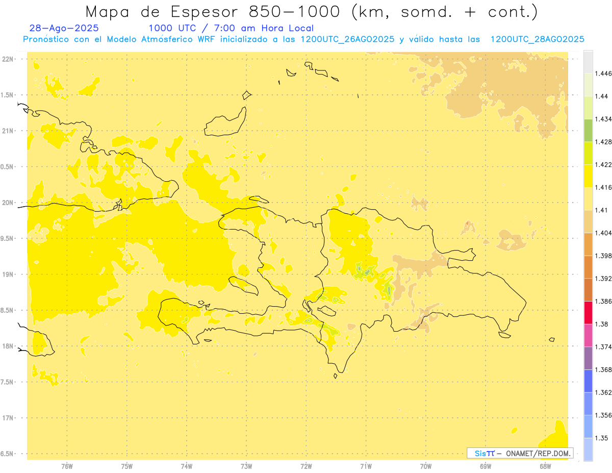Image resolution: width=612 pixels, height=473 pixels.
Task: Select the green 1.428–1.434 colorbar segment
Action: (x=588, y=130)
